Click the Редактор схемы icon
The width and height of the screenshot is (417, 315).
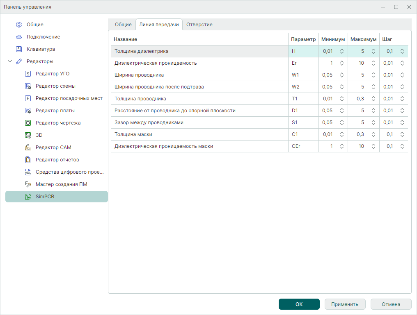pyautogui.click(x=28, y=86)
